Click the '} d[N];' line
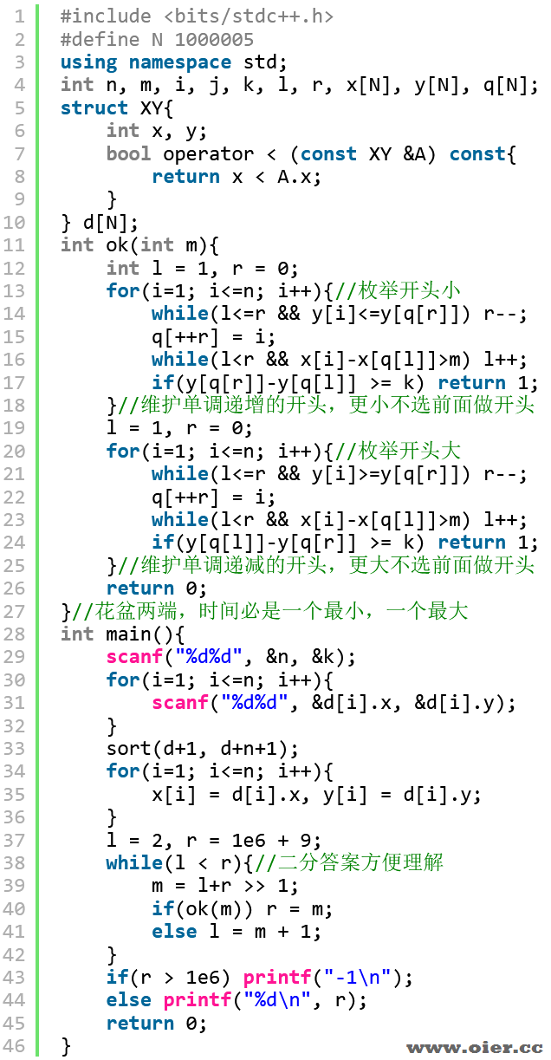 (100, 222)
